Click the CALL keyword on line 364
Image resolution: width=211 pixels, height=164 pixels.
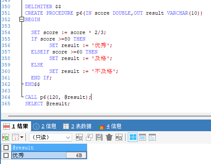click(x=31, y=97)
